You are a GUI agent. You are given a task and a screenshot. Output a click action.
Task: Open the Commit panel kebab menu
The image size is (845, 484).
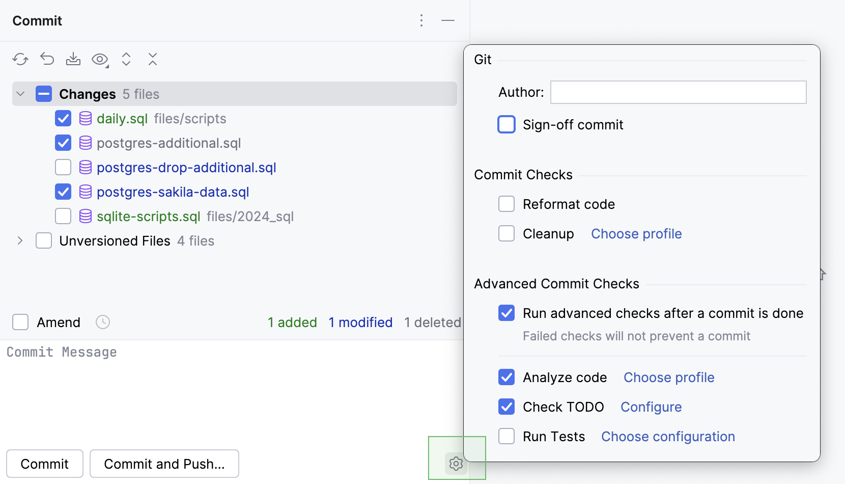coord(421,20)
